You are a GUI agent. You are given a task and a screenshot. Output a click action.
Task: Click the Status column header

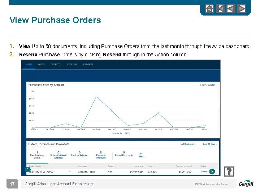[111, 166]
